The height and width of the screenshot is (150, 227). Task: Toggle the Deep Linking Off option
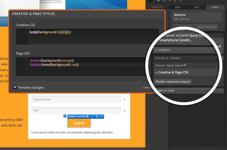pos(205,27)
